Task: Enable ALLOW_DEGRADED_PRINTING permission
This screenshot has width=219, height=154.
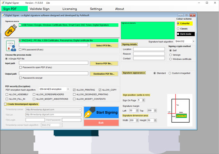Action: [x=74, y=95]
